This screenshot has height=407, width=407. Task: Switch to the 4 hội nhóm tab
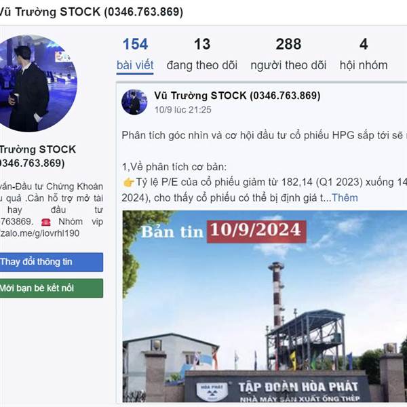364,54
